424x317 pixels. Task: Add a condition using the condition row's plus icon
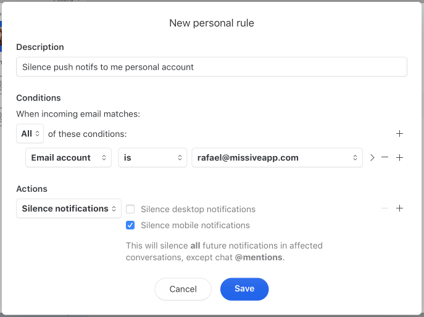[x=399, y=158]
